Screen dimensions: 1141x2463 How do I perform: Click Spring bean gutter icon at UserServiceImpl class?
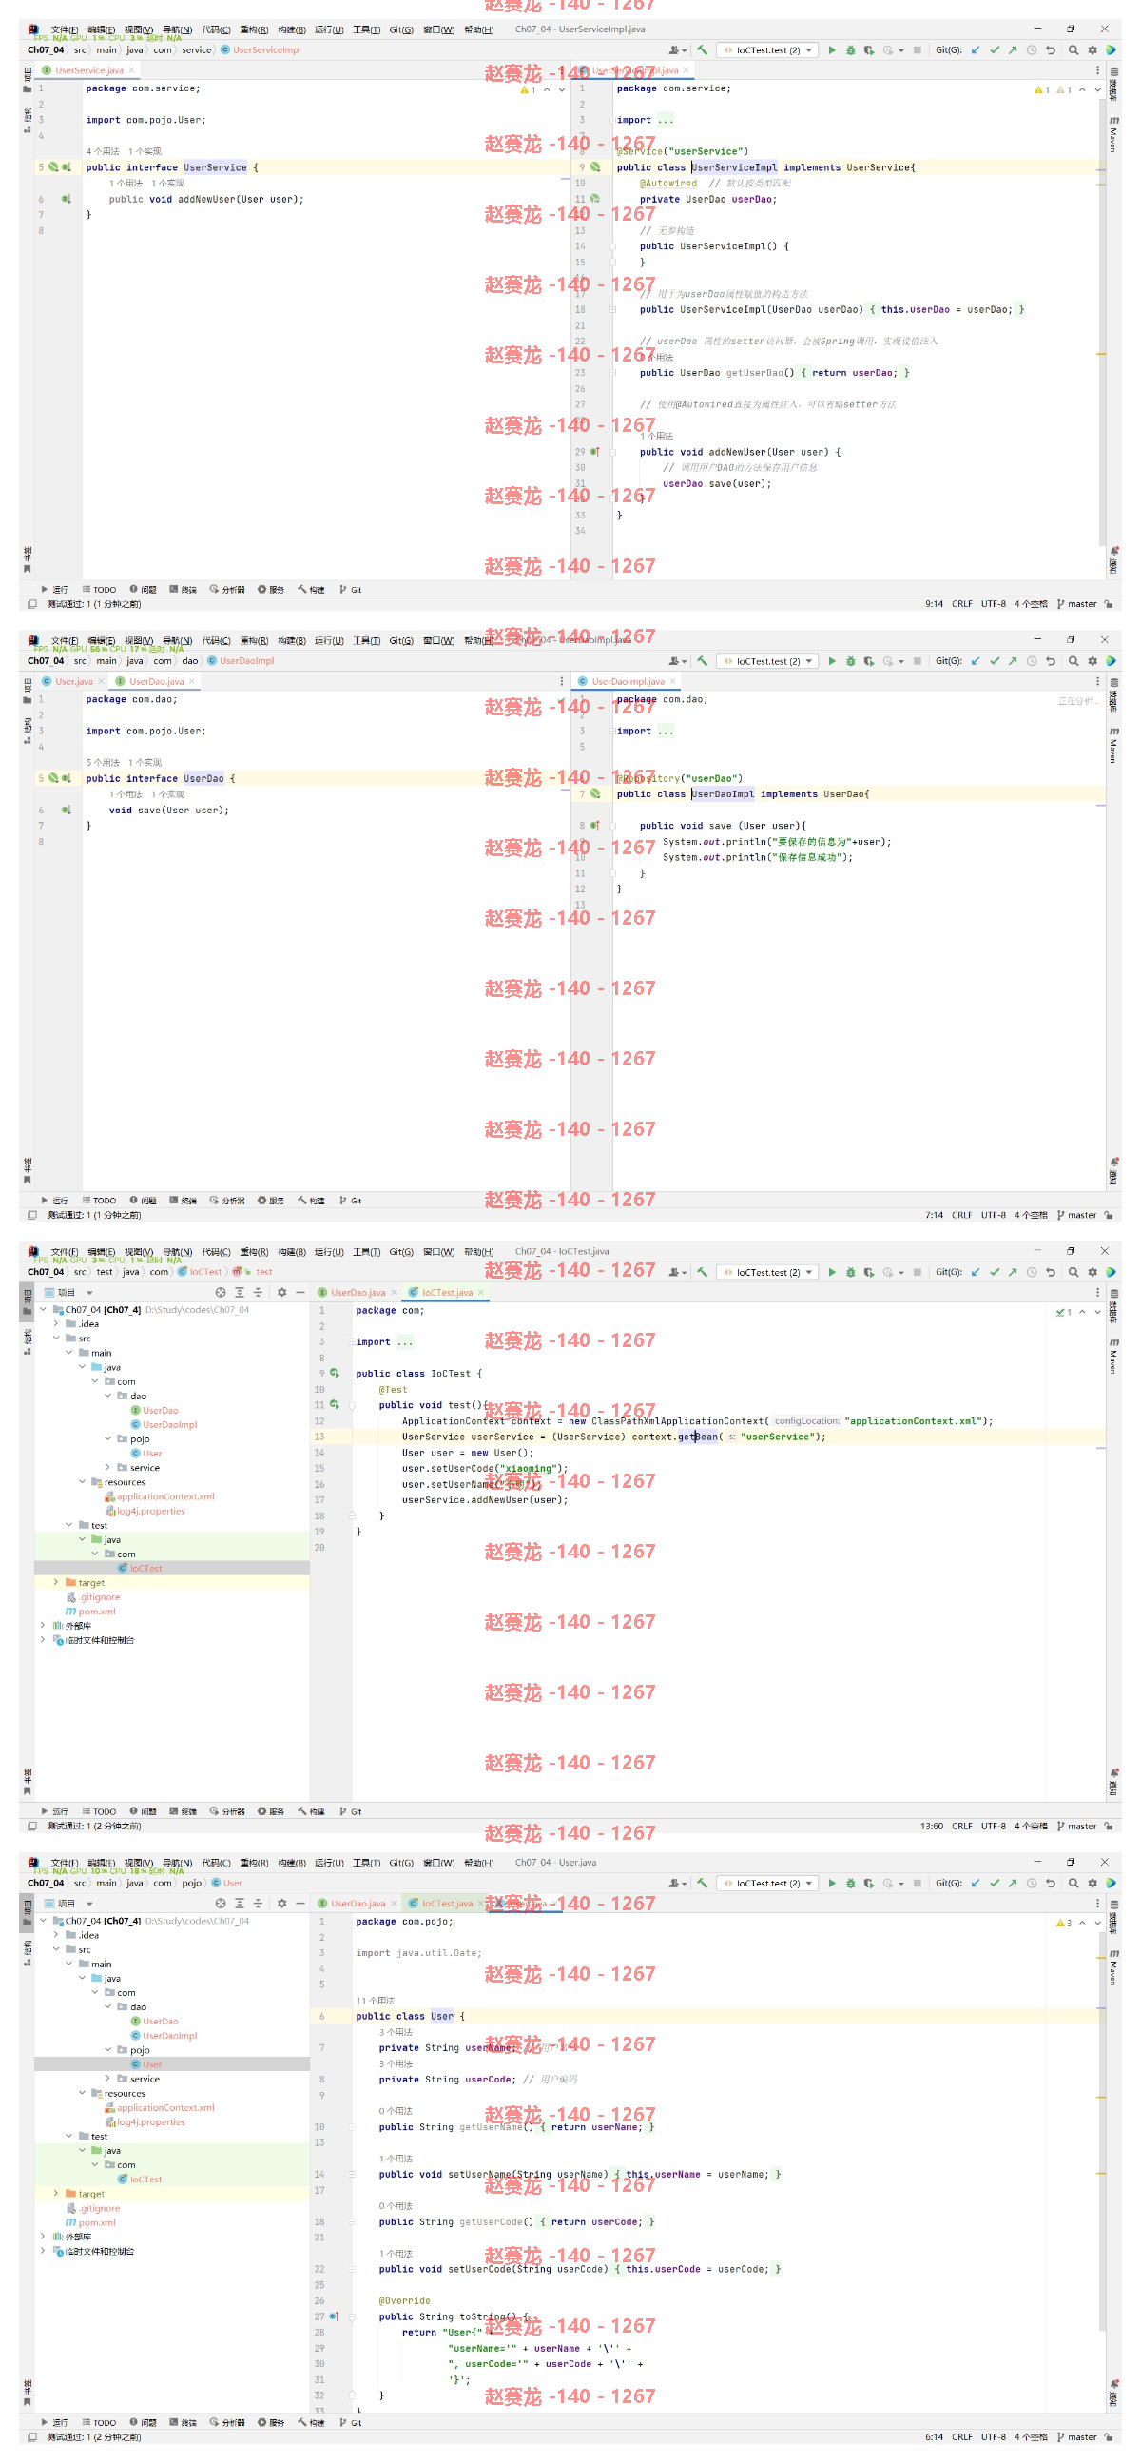point(595,167)
